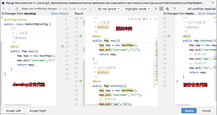Image resolution: width=217 pixels, height=115 pixels.
Task: Go to next difference arrow
Action: pos(9,9)
